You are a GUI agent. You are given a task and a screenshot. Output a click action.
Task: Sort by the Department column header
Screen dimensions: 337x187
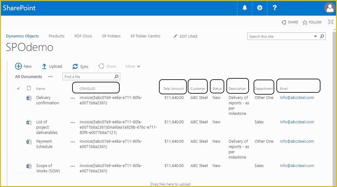coord(264,89)
